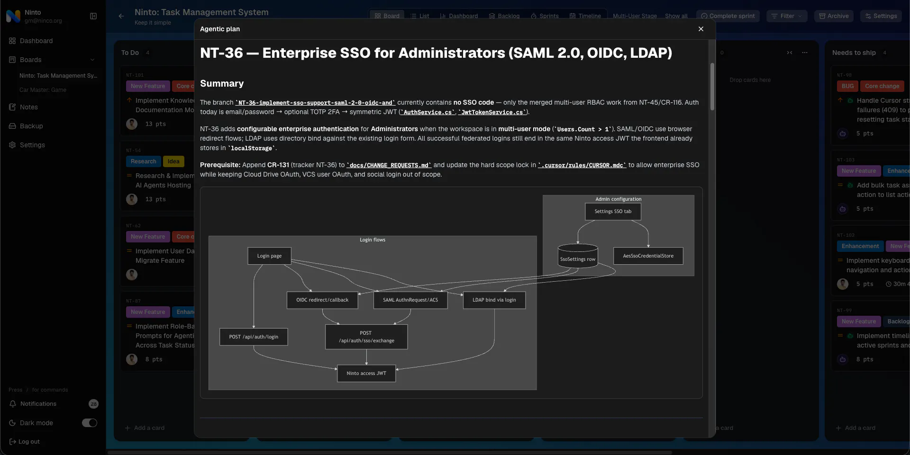Select Ninto: Task Management System board
Viewport: 910px width, 455px height.
[58, 76]
